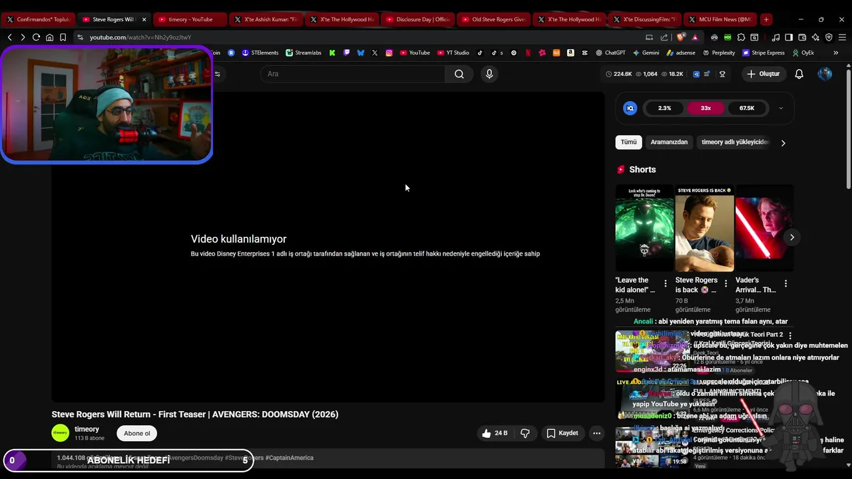The height and width of the screenshot is (479, 852).
Task: Open Kick bookmark icon
Action: [x=332, y=53]
